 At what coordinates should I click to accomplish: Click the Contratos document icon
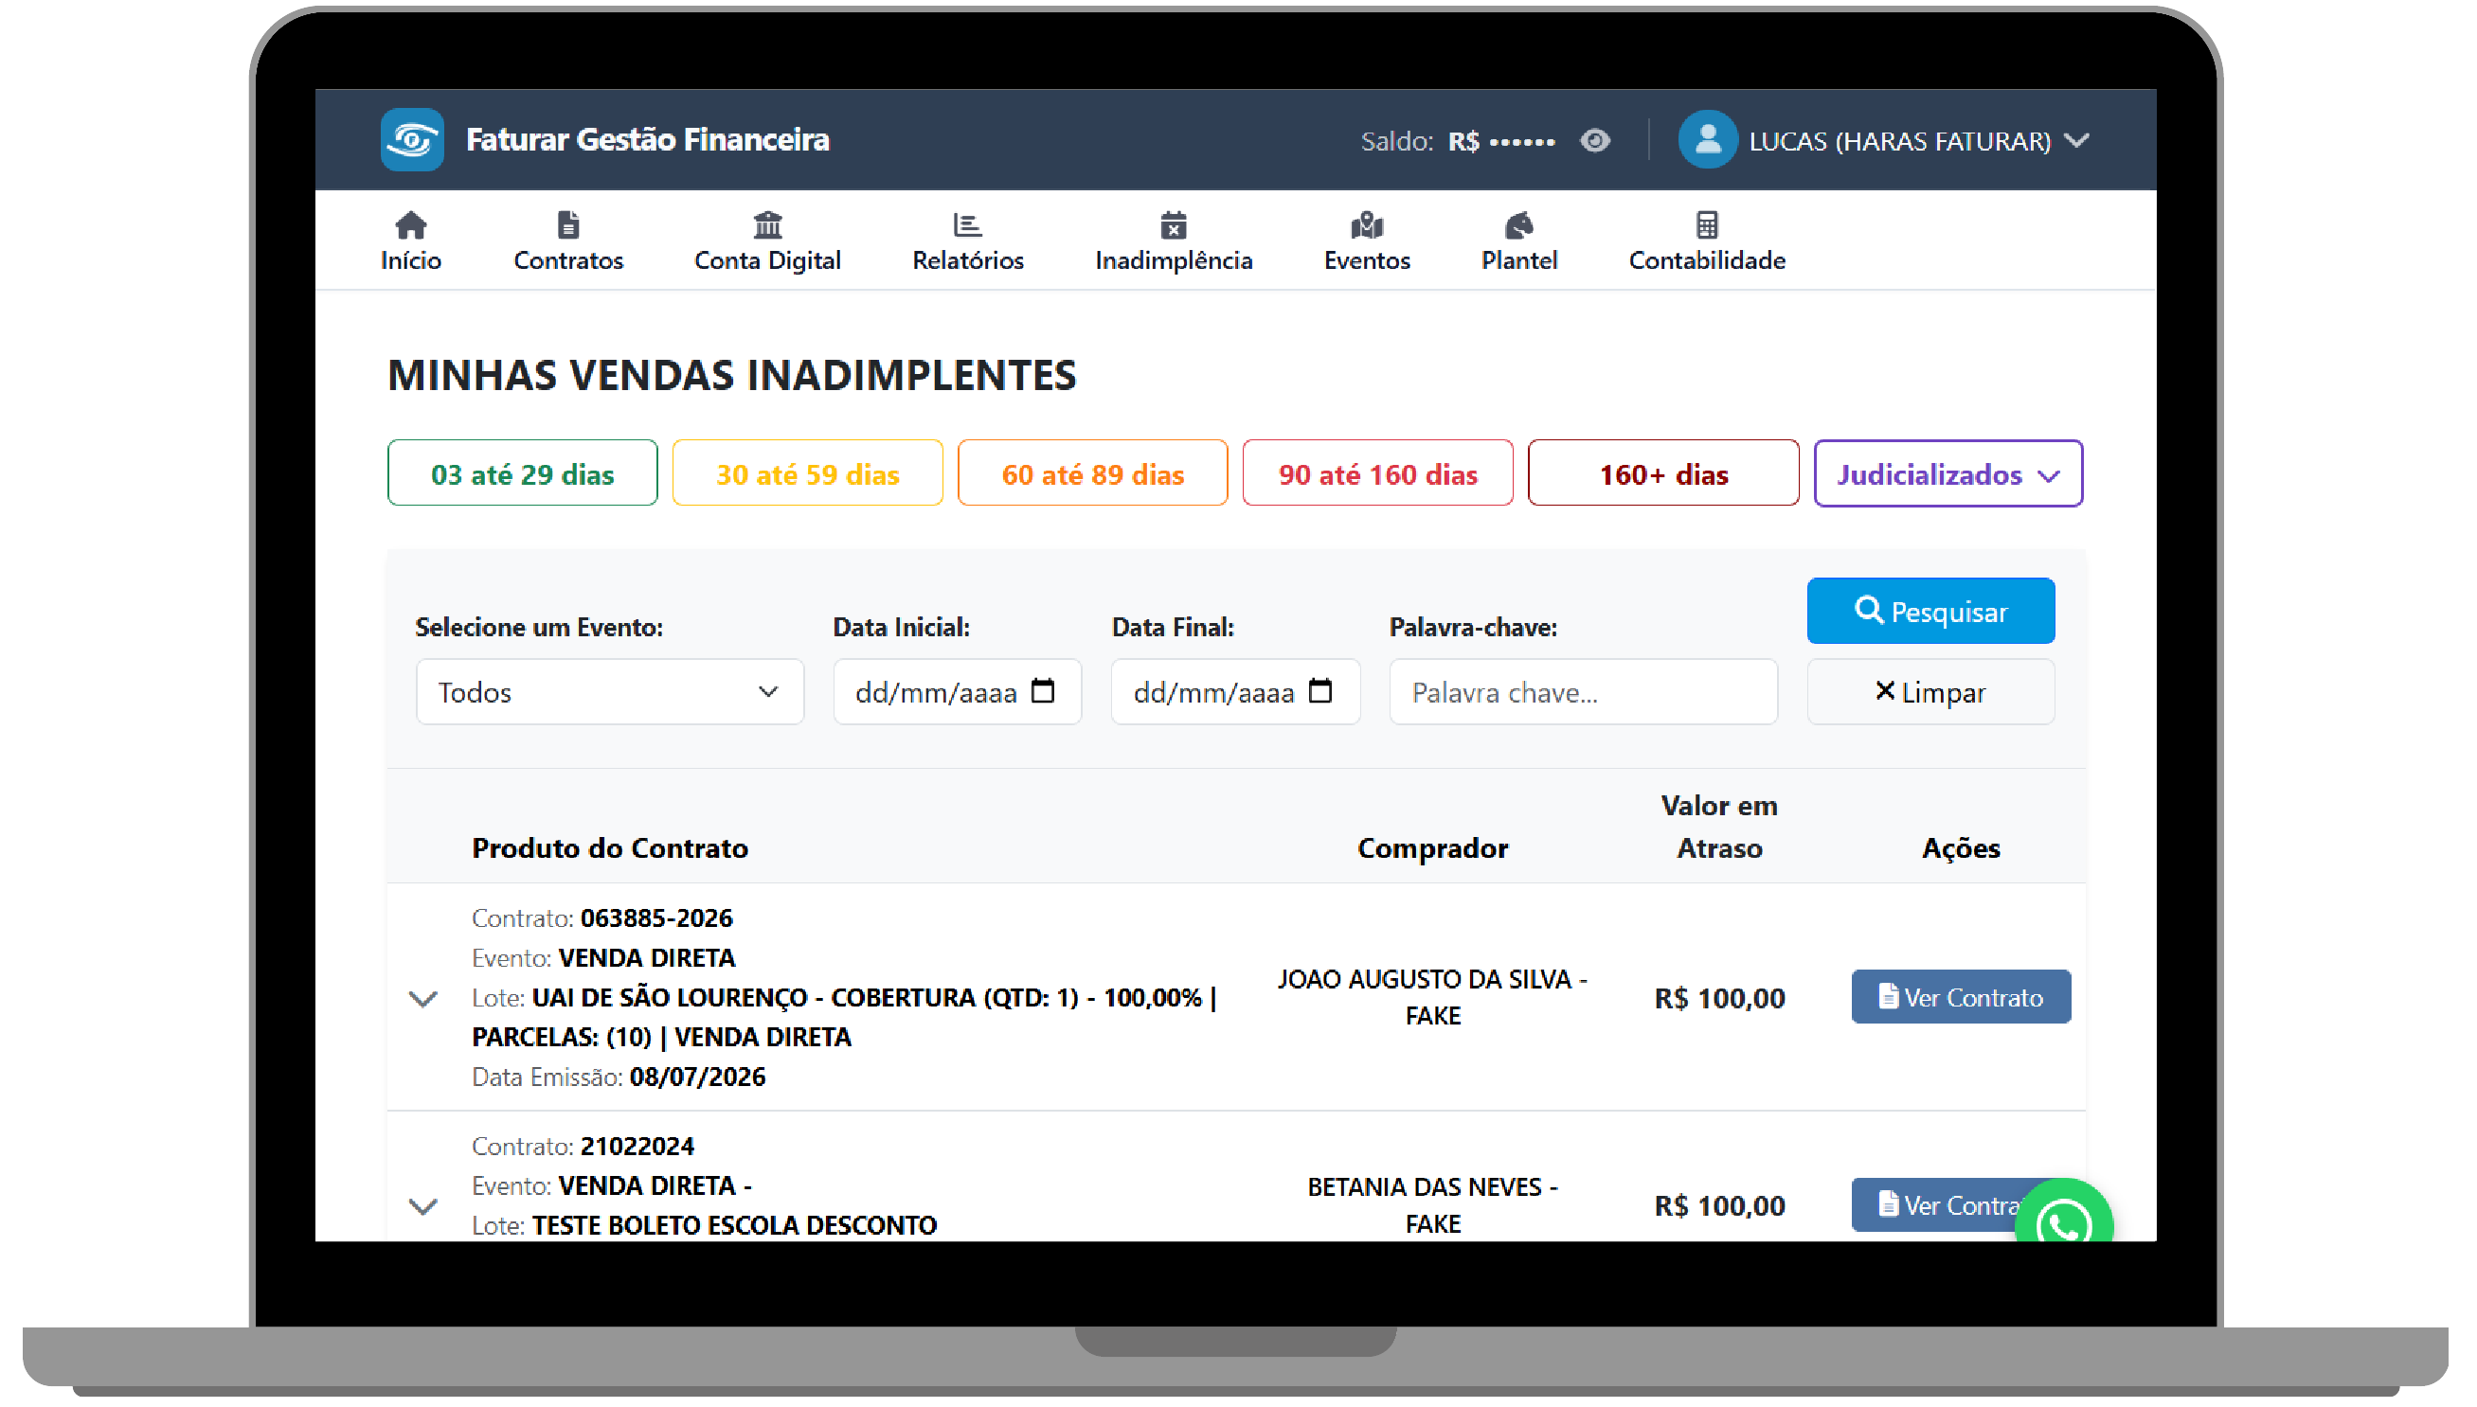(569, 225)
